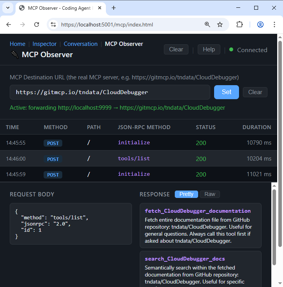Clear the destination URL with Clear button
Image resolution: width=283 pixels, height=287 pixels.
[x=255, y=92]
